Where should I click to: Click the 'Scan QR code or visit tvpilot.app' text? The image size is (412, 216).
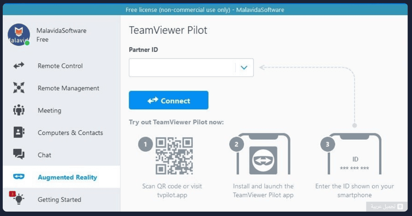pyautogui.click(x=172, y=191)
